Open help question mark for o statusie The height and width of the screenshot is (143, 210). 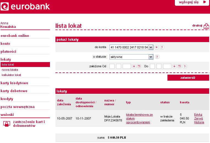[x=157, y=57]
